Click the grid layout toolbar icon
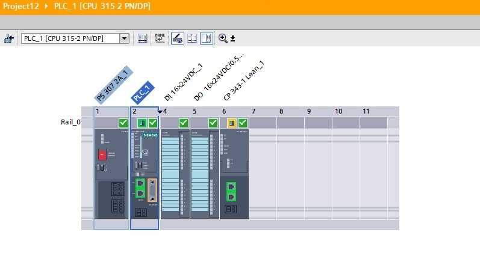The width and height of the screenshot is (480, 280). (x=192, y=38)
